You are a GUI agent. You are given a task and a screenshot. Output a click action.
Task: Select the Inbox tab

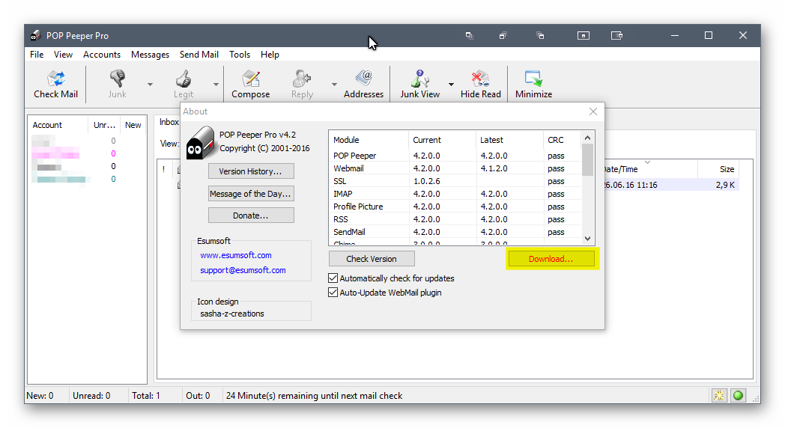(169, 122)
